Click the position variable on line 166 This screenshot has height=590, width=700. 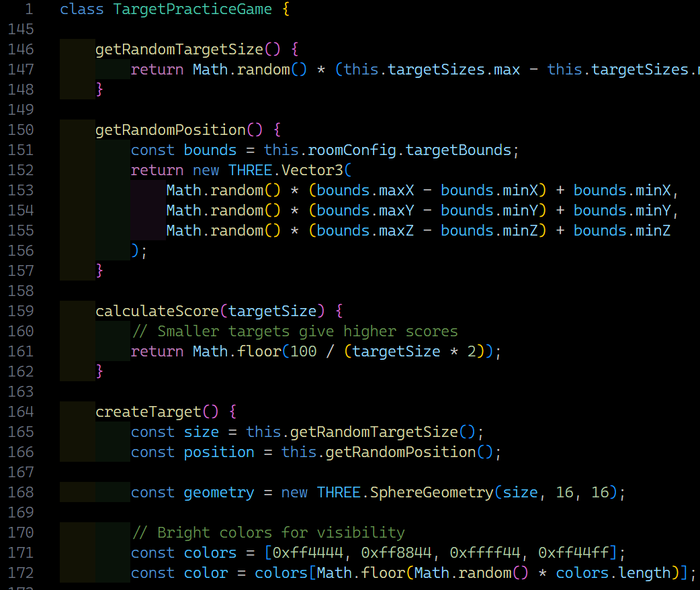(219, 452)
